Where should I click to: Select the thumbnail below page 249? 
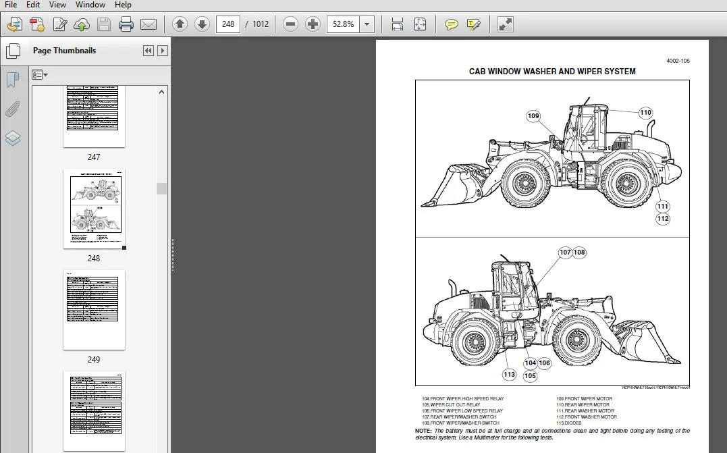point(94,411)
